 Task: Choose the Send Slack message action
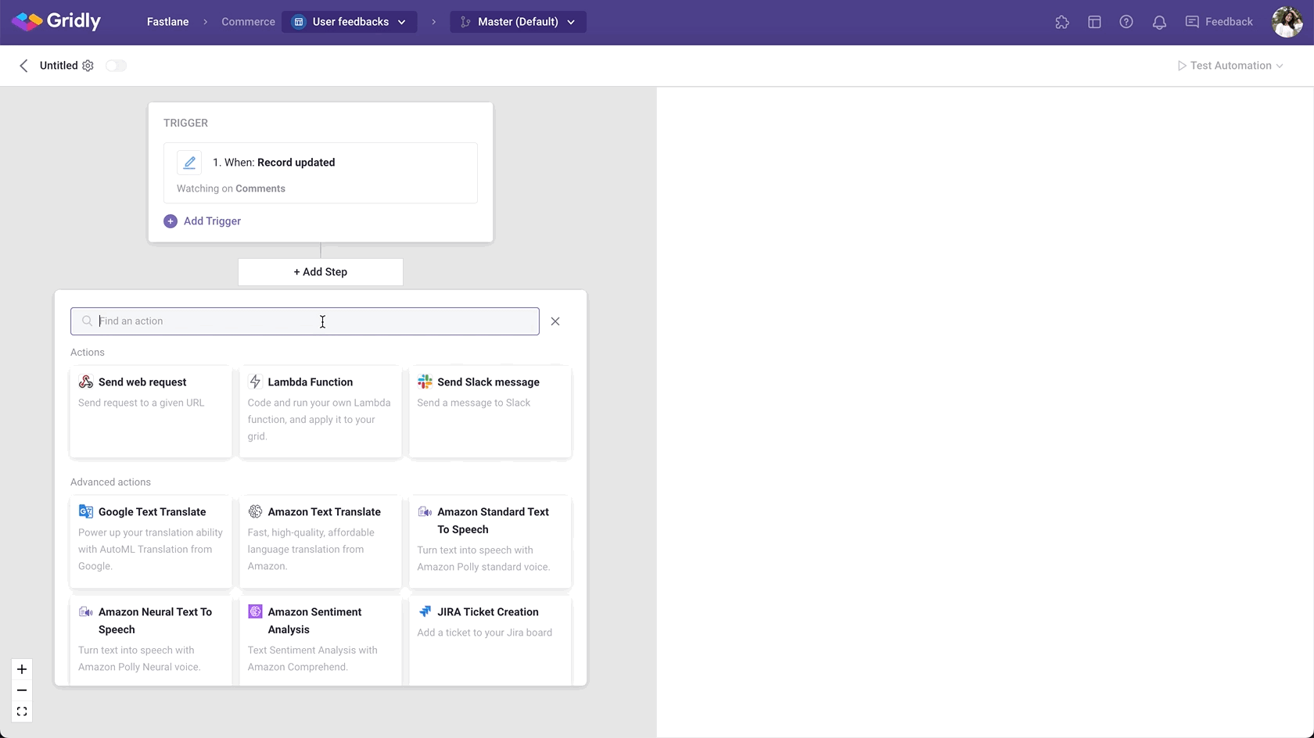click(490, 411)
